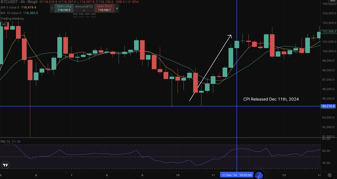Click the CPI Released text annotation
Viewport: 337px width, 179px height.
271,99
